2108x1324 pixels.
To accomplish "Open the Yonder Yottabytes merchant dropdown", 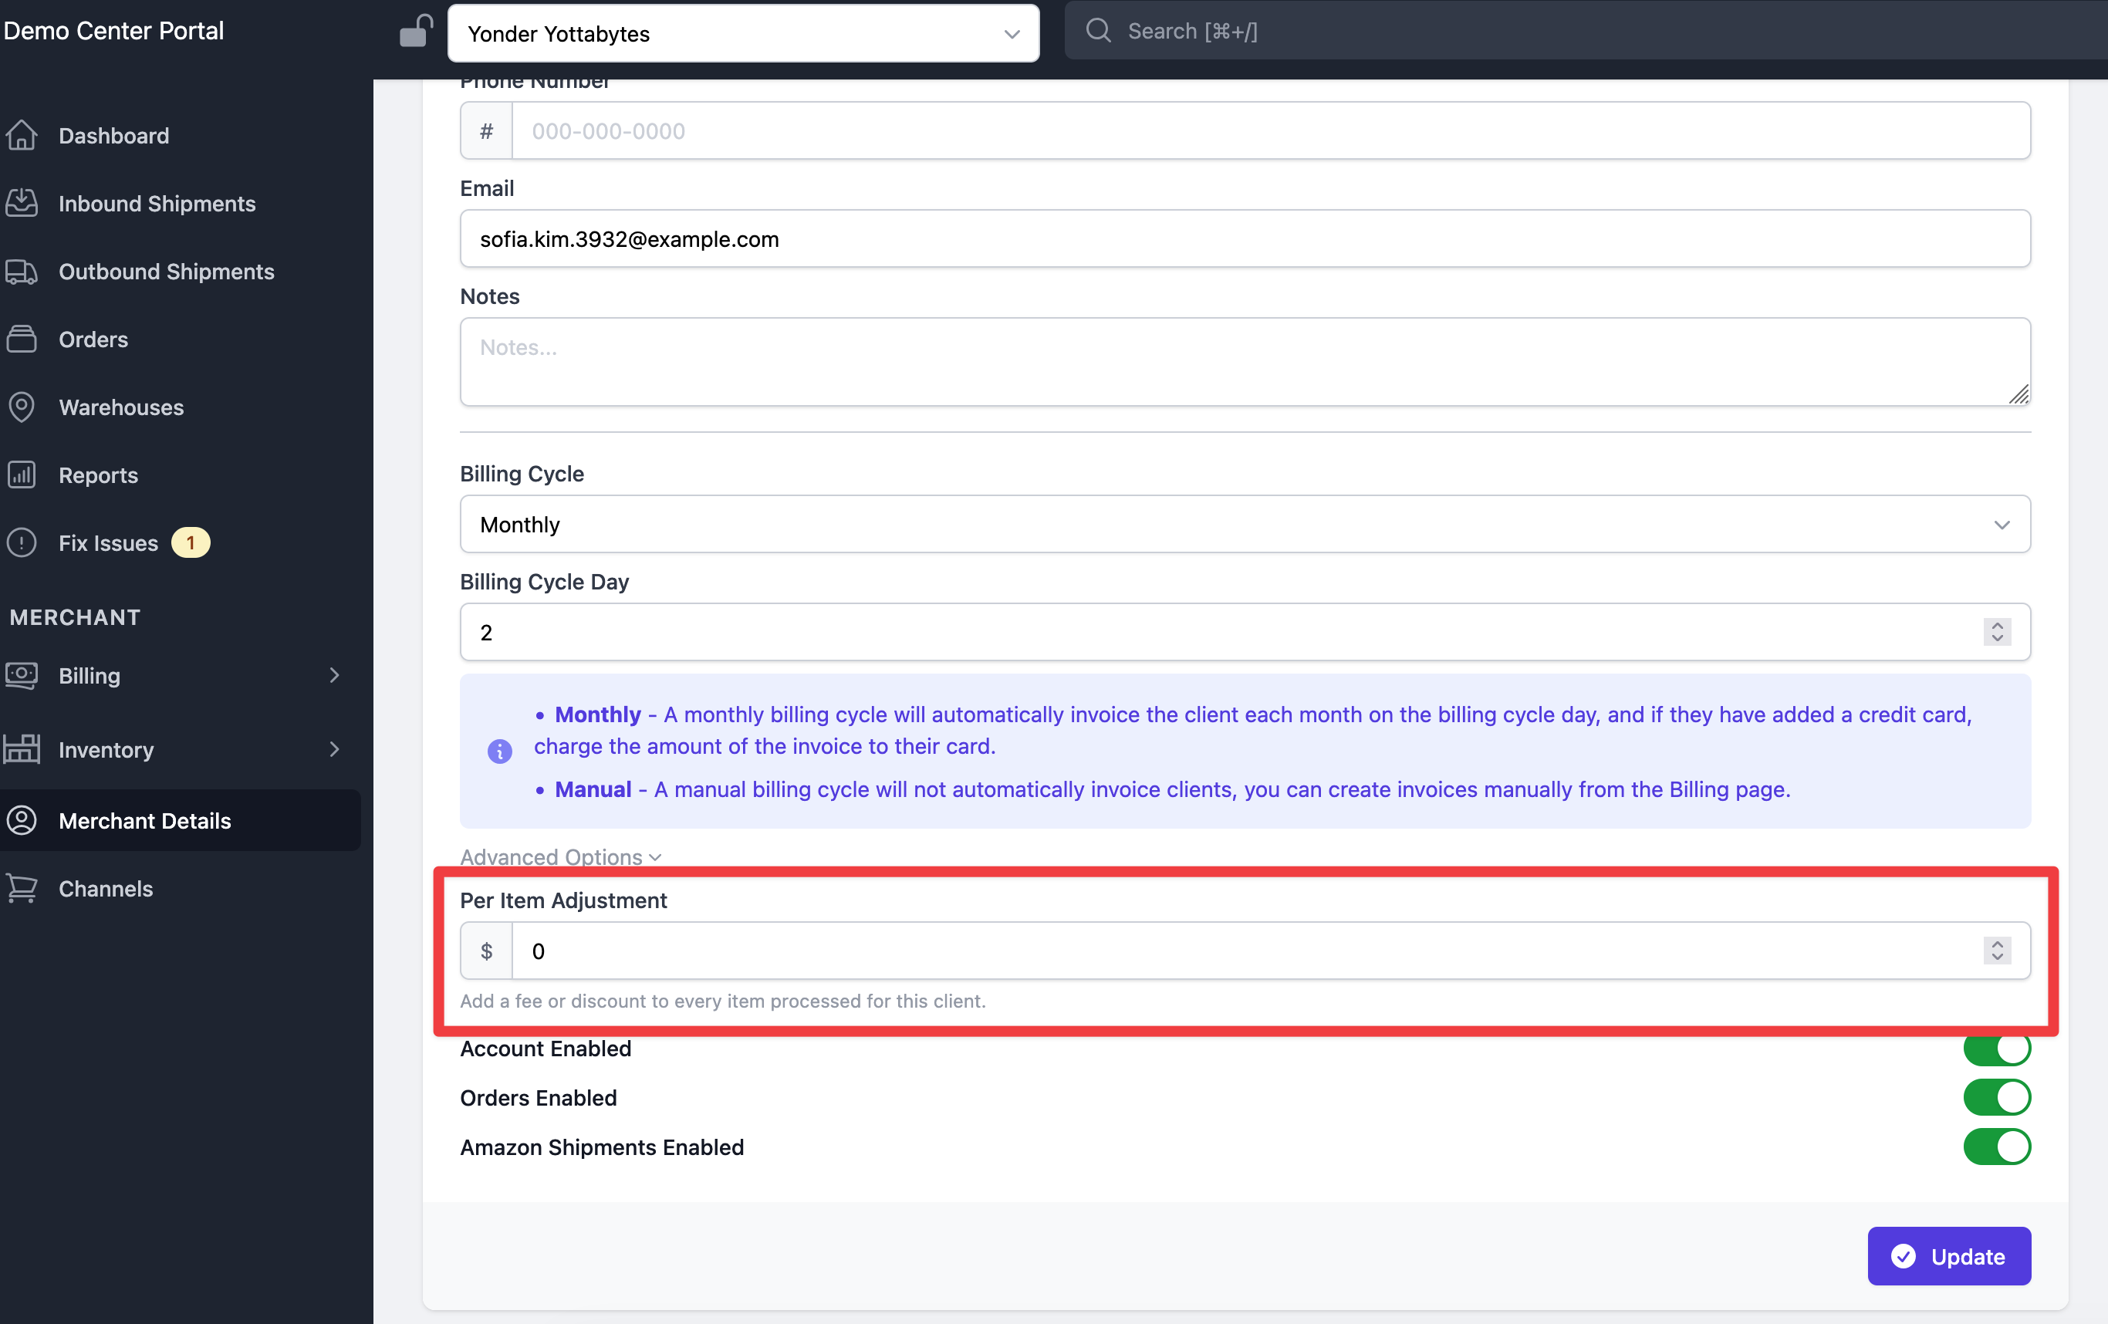I will [742, 33].
